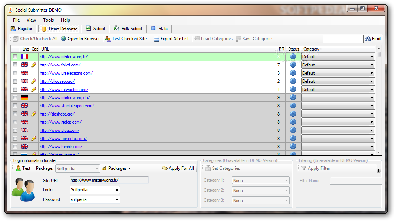Check the mister-wong.de row checkbox

(15, 97)
